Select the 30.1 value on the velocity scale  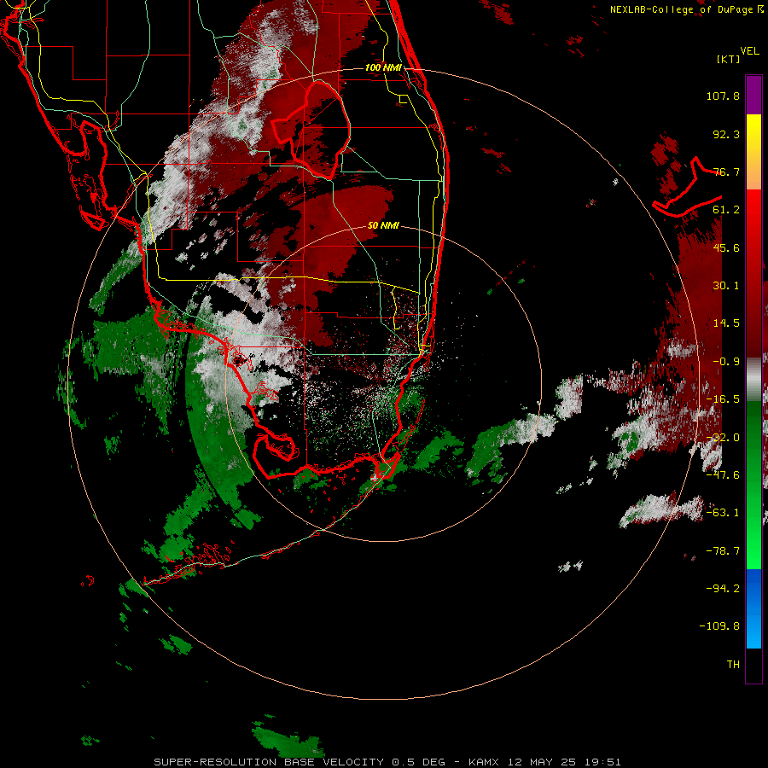coord(726,286)
